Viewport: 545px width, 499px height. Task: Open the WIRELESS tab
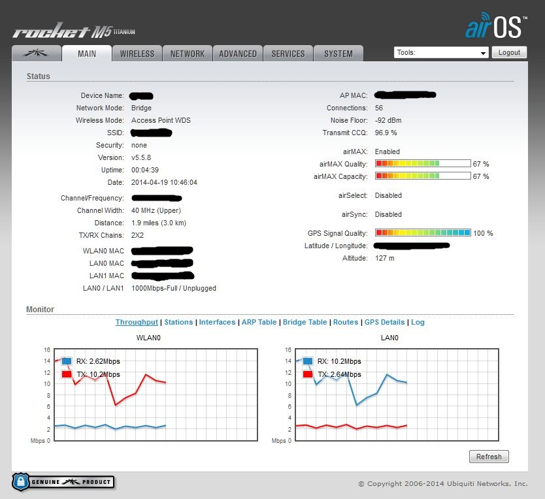(137, 54)
